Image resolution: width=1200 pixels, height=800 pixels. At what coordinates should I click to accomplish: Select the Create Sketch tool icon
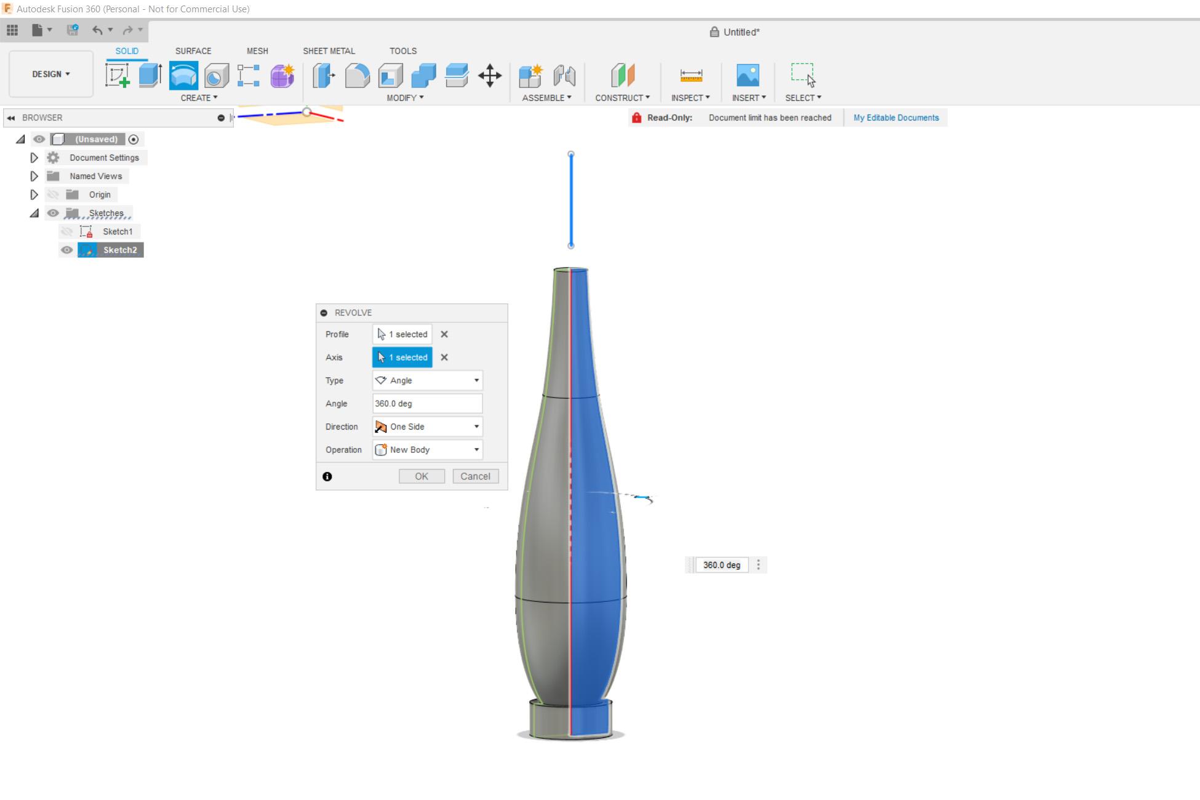[118, 76]
